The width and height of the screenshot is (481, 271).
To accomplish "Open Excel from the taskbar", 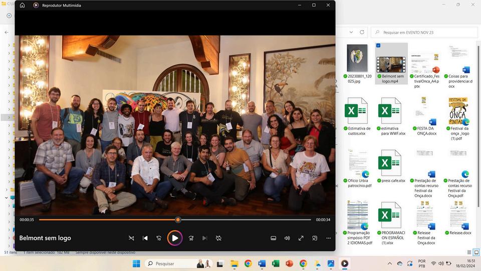I will (276, 263).
